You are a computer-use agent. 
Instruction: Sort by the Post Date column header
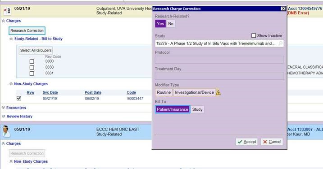pos(93,92)
